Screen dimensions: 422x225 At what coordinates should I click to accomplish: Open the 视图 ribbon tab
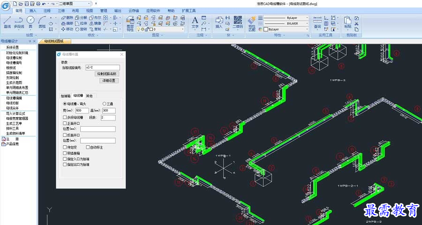[90, 11]
